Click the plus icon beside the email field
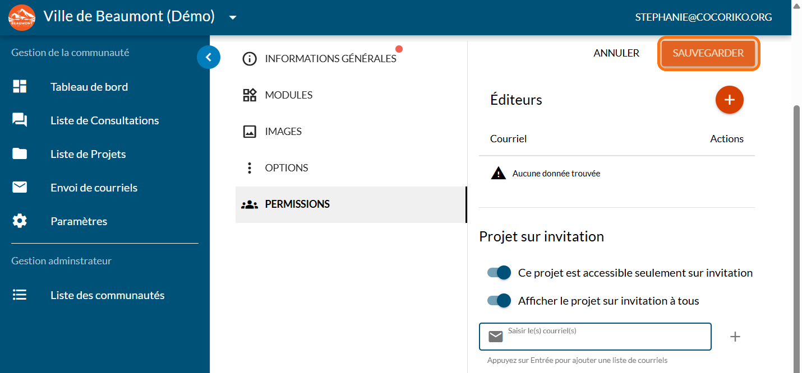The height and width of the screenshot is (373, 802). (735, 337)
